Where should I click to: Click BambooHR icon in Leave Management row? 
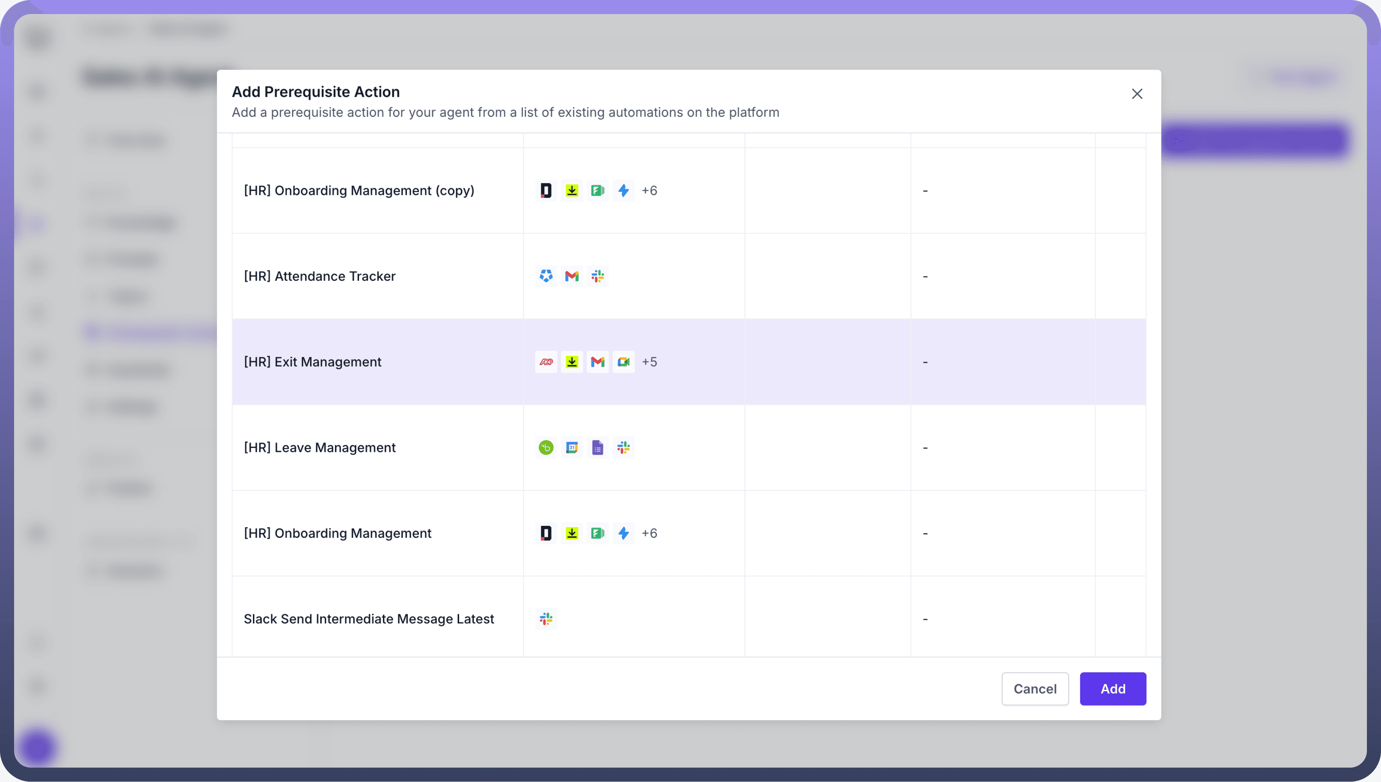tap(546, 447)
